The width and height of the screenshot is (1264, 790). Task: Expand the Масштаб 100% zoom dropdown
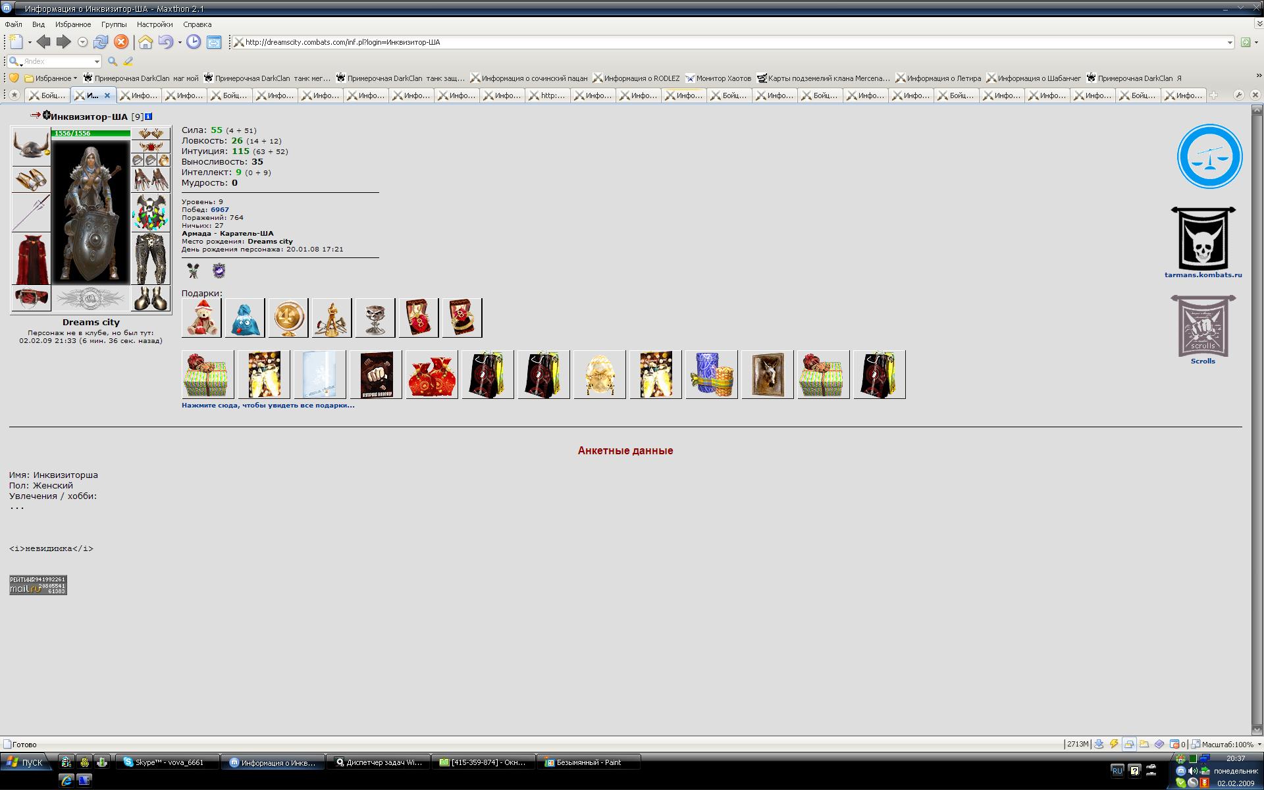1259,744
